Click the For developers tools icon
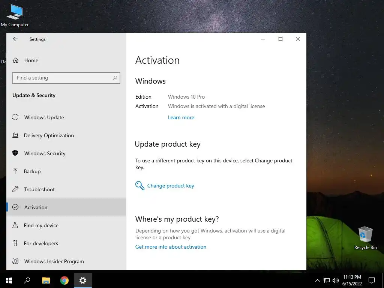Viewport: 384px width, 288px height. [x=15, y=243]
